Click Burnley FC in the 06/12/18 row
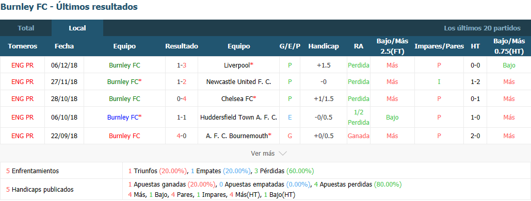Viewport: 531px width, 201px height. [x=124, y=65]
